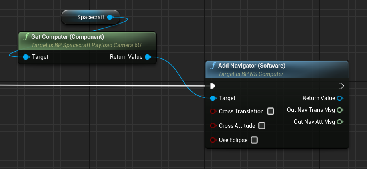Select the Add Navigator (Software) node title

[251, 66]
